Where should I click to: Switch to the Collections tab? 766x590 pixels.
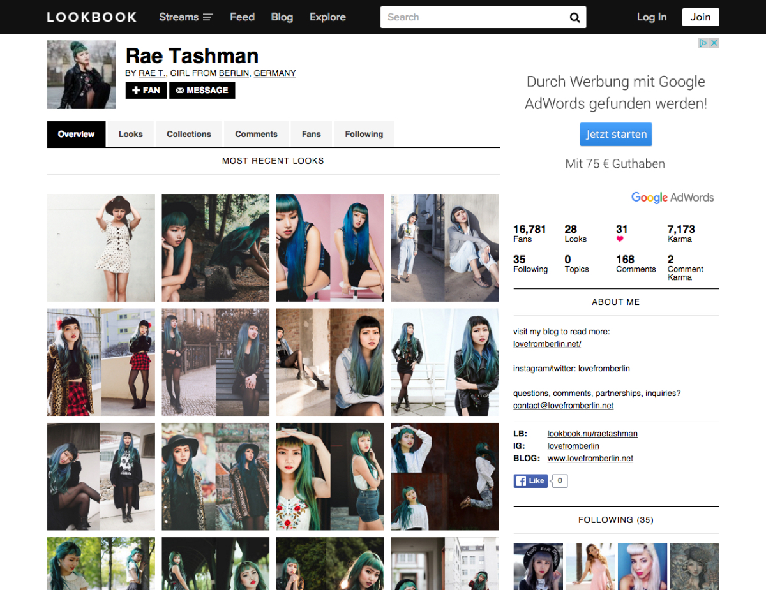[x=189, y=134]
